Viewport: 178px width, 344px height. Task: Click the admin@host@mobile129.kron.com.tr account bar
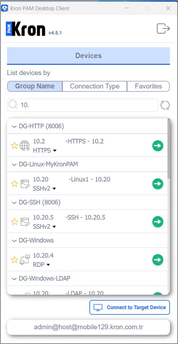point(89,327)
